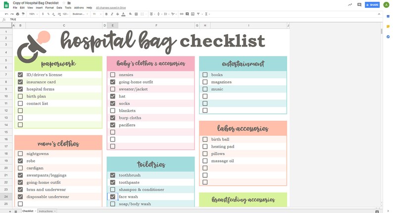This screenshot has height=213, width=393.
Task: Select the Paint format tool
Action: (x=23, y=14)
